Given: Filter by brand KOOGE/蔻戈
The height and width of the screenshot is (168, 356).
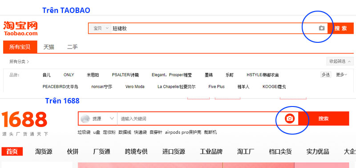Looking at the screenshot, I should pos(274,86).
